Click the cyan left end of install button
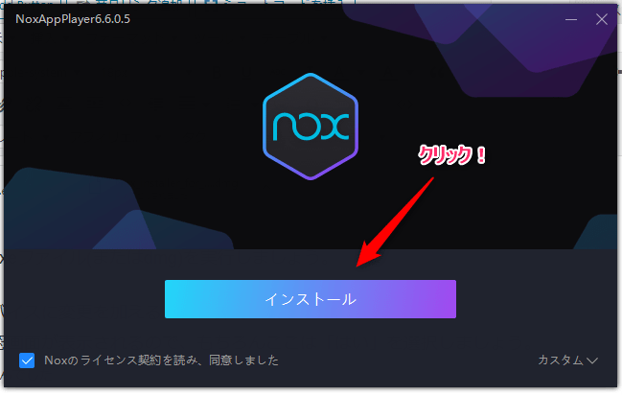Image resolution: width=622 pixels, height=395 pixels. tap(178, 299)
